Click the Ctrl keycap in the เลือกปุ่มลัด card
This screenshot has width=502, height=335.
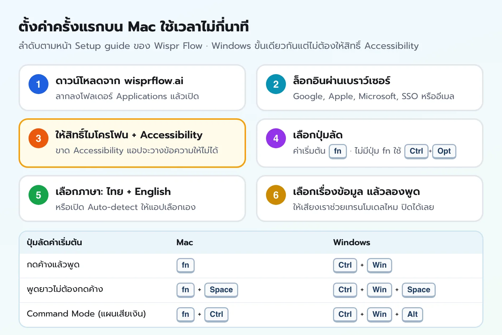tap(416, 151)
